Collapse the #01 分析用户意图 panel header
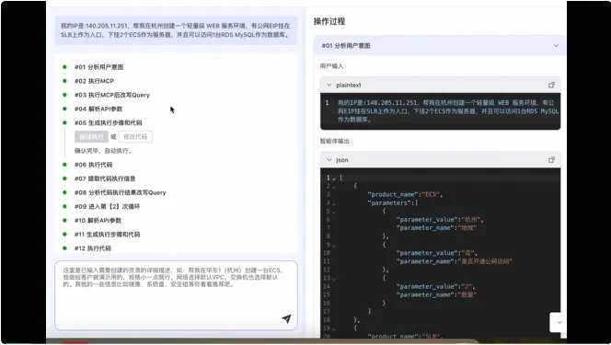The width and height of the screenshot is (611, 345). click(x=440, y=46)
